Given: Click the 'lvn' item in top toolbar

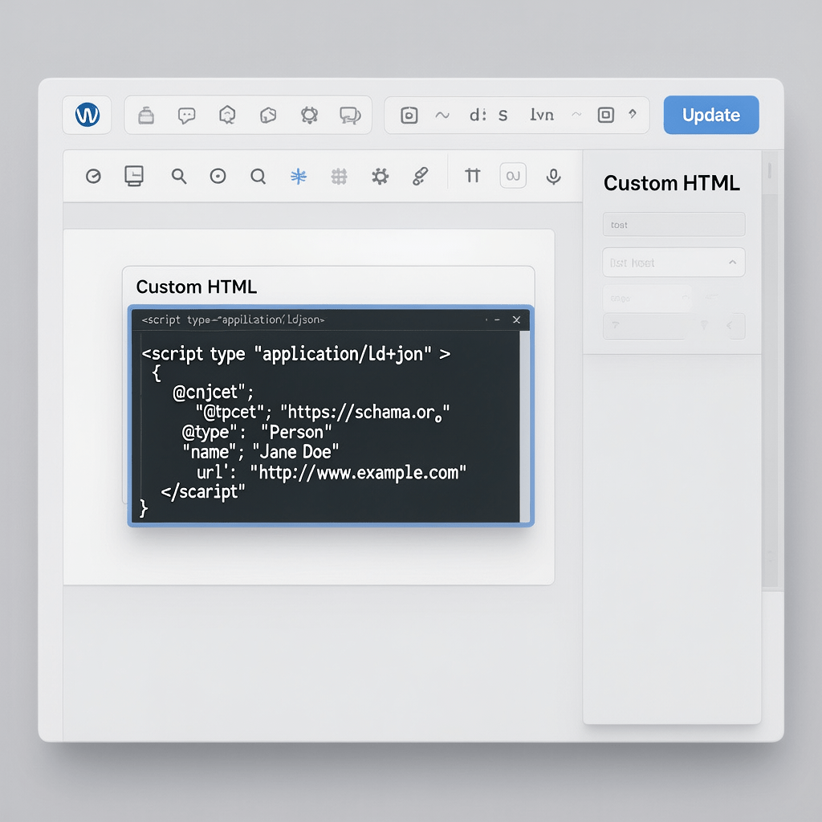Looking at the screenshot, I should point(542,114).
